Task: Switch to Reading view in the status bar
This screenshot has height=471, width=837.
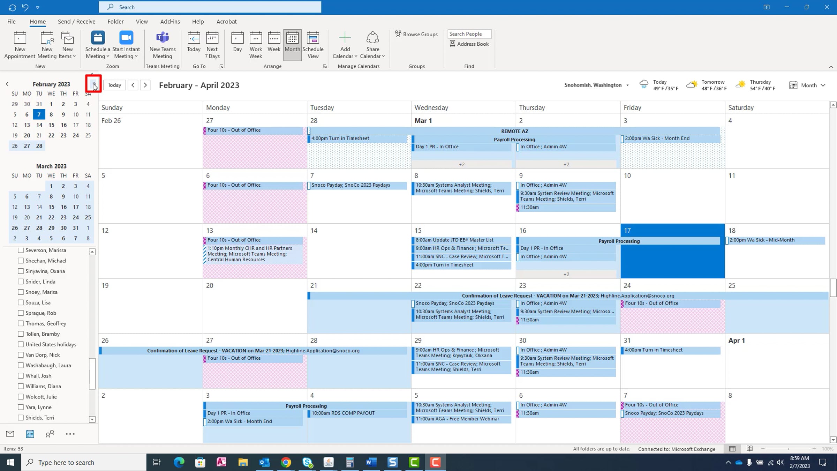Action: click(749, 449)
